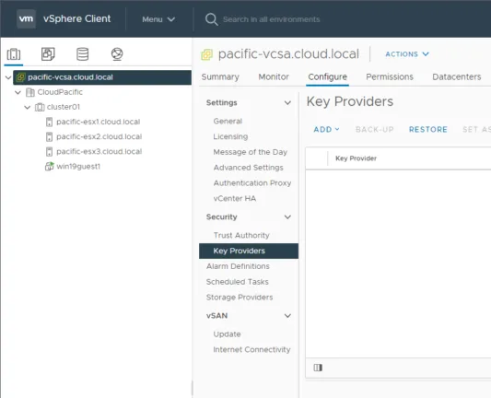Open Advanced Settings

pos(249,168)
